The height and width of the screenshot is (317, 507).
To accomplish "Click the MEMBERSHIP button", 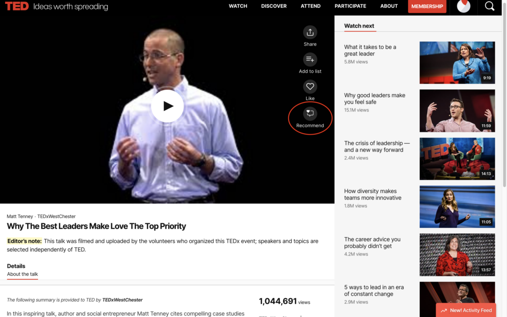I will (427, 6).
